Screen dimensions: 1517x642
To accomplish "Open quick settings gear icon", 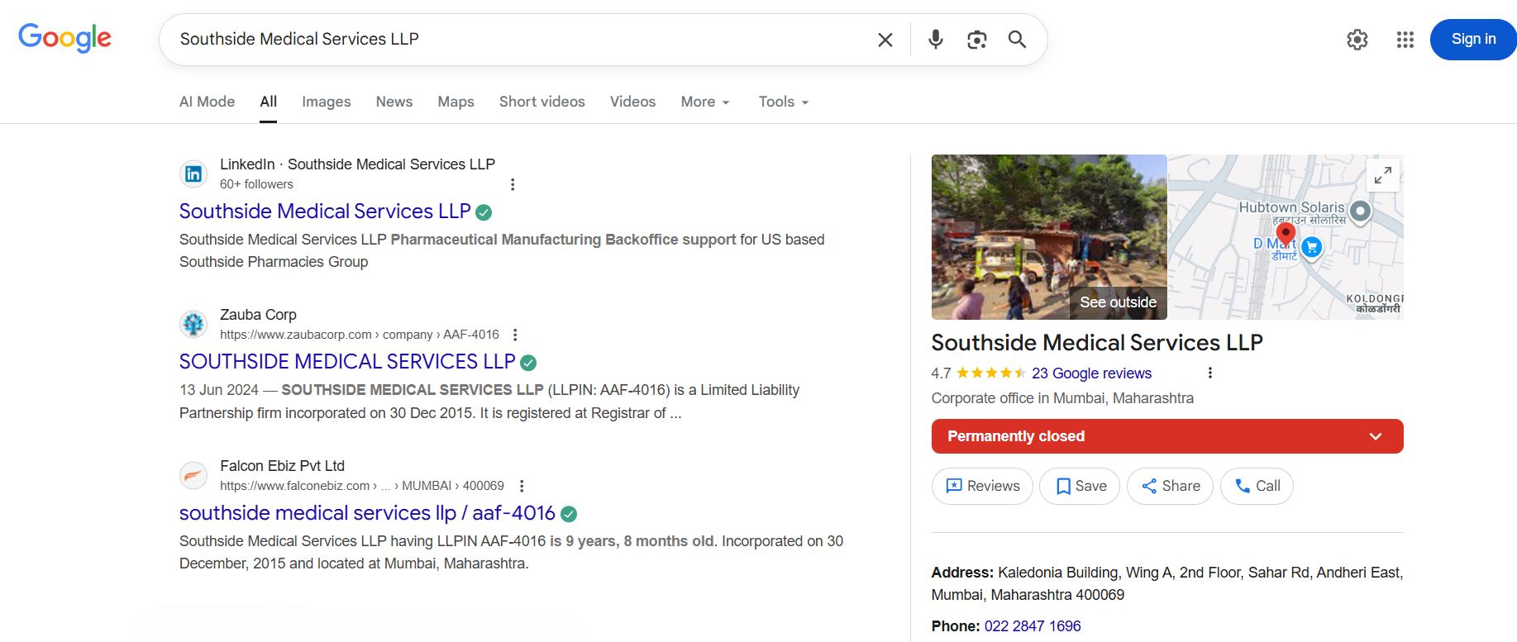I will (1357, 40).
